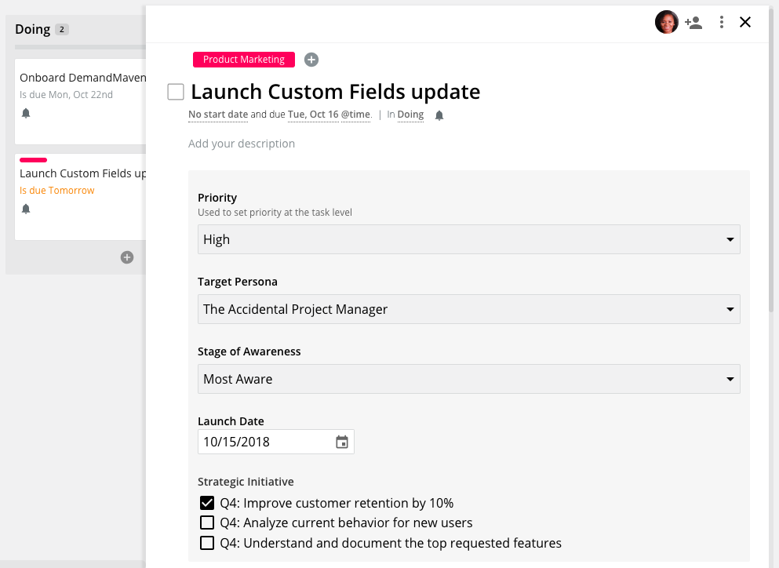Screen dimensions: 779x568
Task: Check Analyze current behavior for new users
Action: [x=207, y=522]
